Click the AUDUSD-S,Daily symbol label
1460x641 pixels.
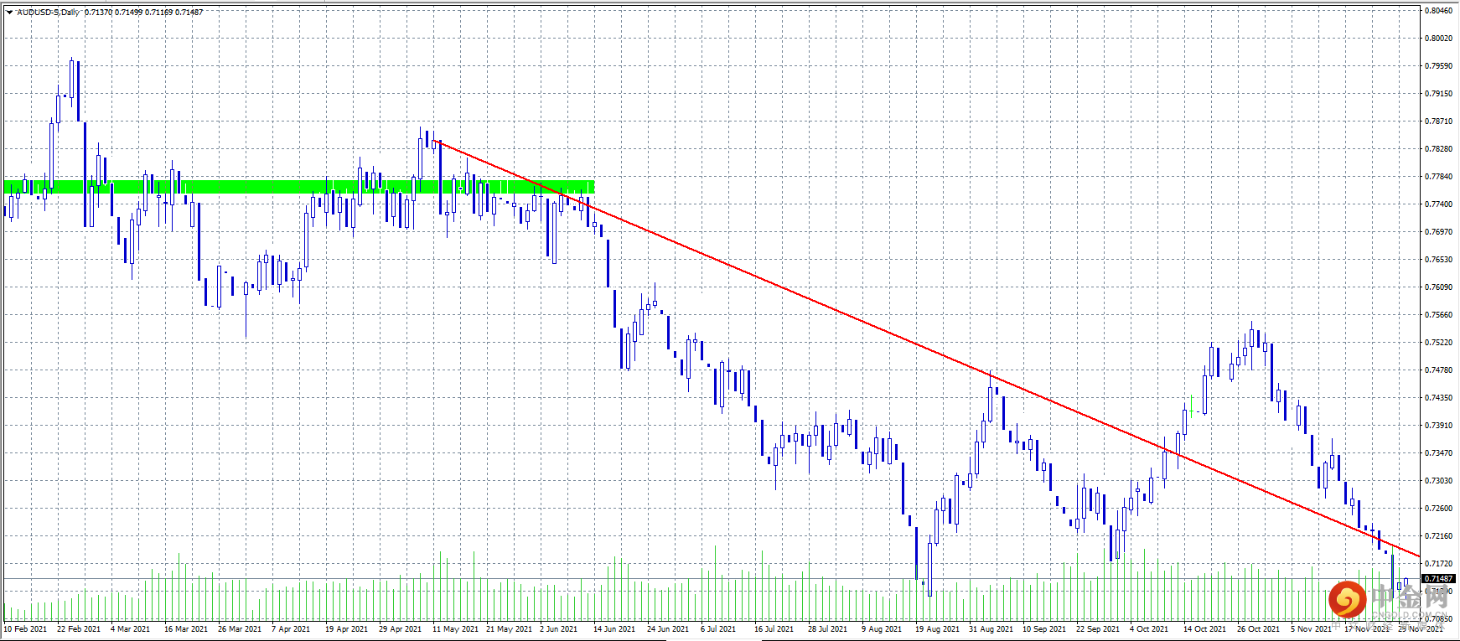pyautogui.click(x=49, y=13)
